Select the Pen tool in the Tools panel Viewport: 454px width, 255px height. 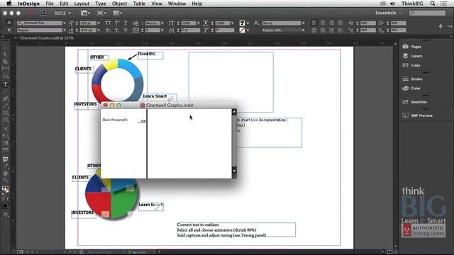tap(5, 98)
